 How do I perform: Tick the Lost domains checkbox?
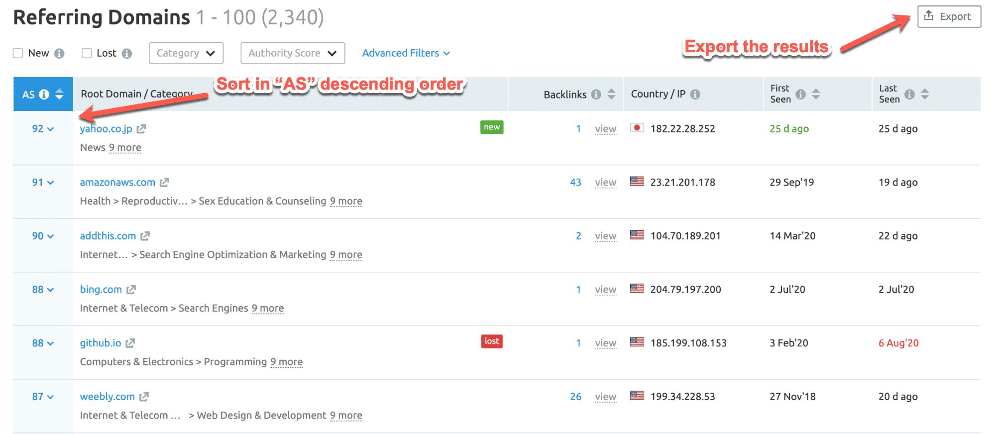(87, 53)
